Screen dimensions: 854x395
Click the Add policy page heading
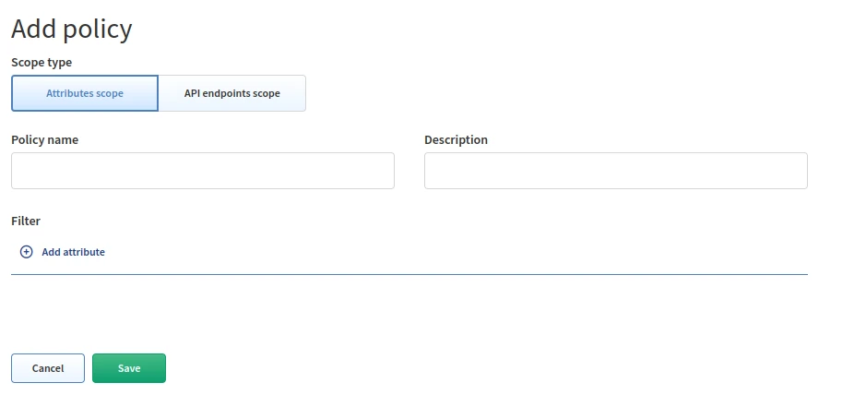[x=72, y=29]
